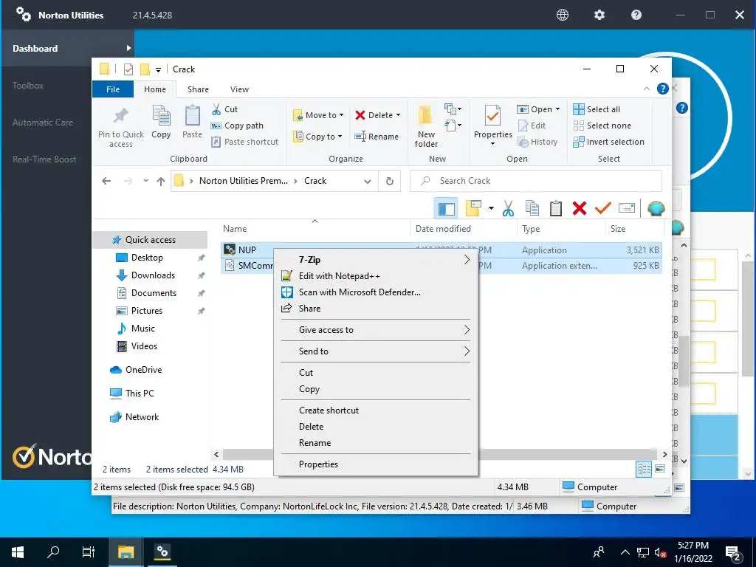Click Edit in the Open group
This screenshot has height=567, width=756.
(532, 126)
